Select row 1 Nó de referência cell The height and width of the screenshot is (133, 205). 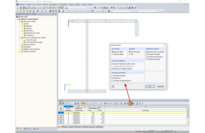68,113
